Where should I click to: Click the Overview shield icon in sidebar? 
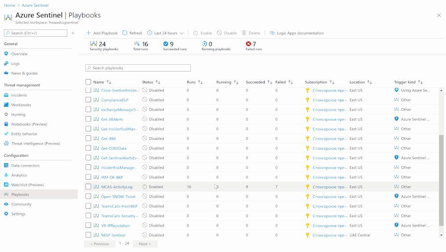pyautogui.click(x=6, y=54)
